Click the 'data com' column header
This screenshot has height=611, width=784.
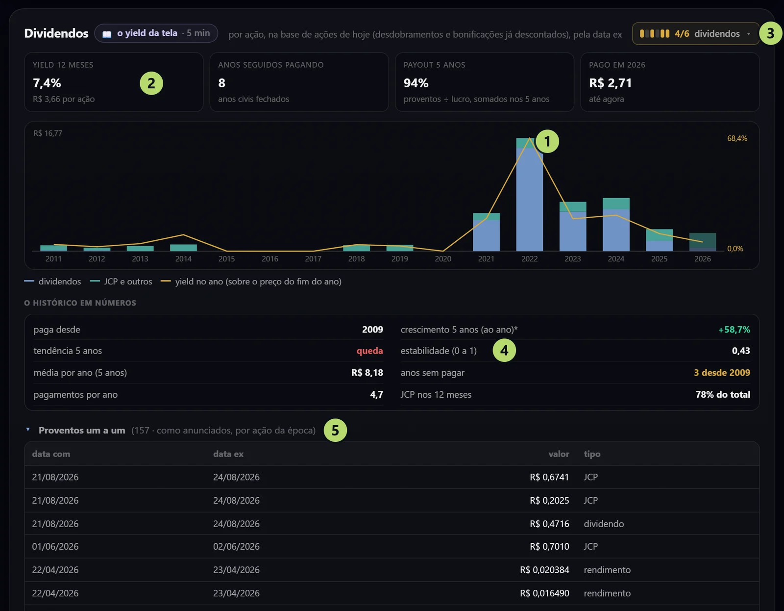tap(51, 454)
